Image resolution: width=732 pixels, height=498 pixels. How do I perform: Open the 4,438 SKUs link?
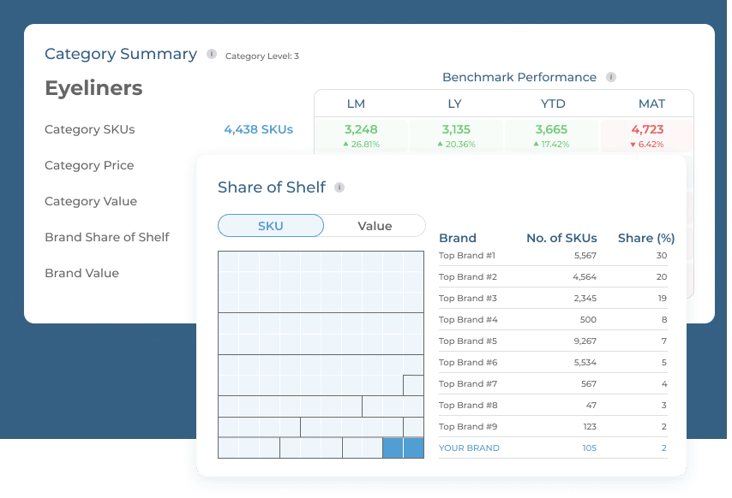pyautogui.click(x=259, y=129)
